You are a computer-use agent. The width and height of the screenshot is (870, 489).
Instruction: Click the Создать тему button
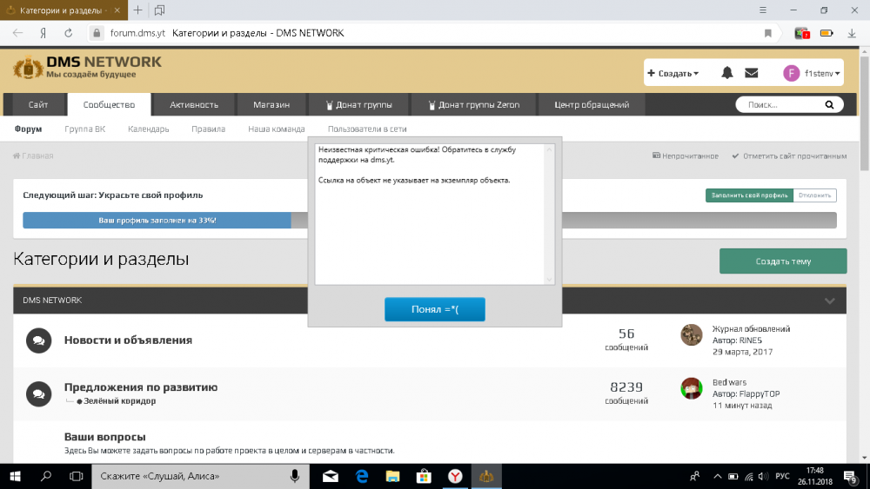tap(783, 261)
